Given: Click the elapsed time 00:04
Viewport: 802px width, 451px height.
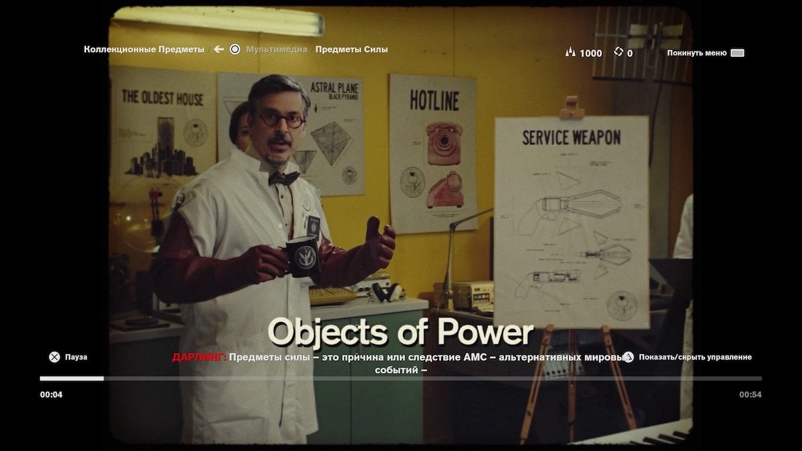Looking at the screenshot, I should tap(51, 394).
